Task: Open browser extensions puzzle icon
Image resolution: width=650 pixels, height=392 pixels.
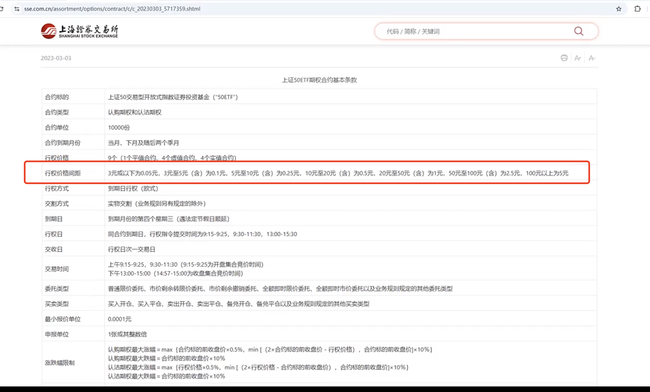Action: click(x=637, y=9)
